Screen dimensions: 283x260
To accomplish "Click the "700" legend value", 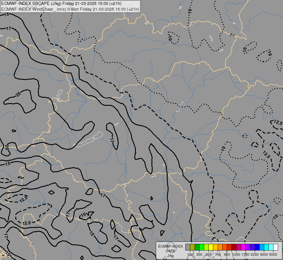I will (x=218, y=255).
